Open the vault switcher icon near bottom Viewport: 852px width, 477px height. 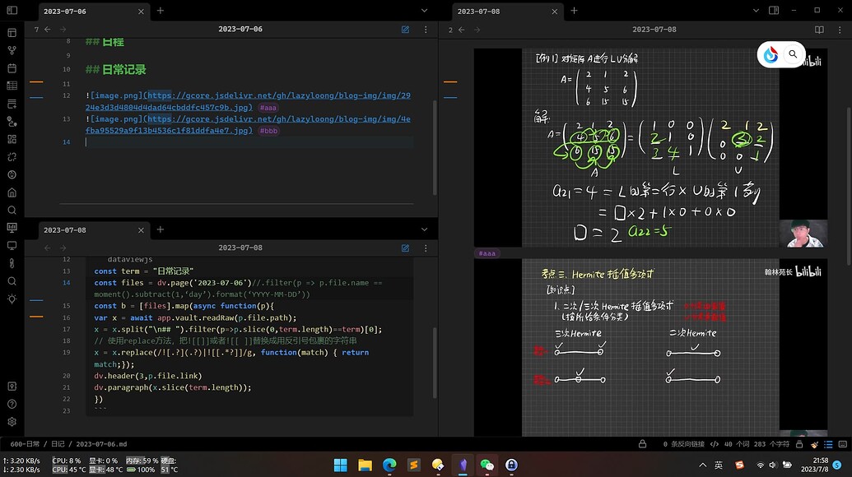12,387
